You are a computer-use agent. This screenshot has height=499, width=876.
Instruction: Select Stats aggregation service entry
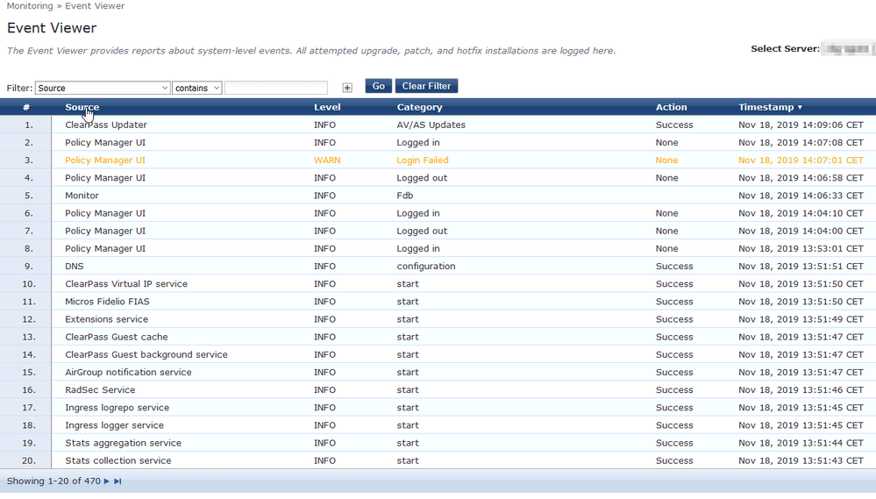click(x=438, y=443)
